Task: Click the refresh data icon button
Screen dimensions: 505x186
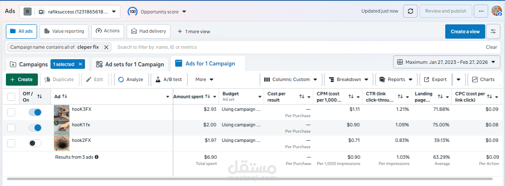Action: tap(410, 11)
